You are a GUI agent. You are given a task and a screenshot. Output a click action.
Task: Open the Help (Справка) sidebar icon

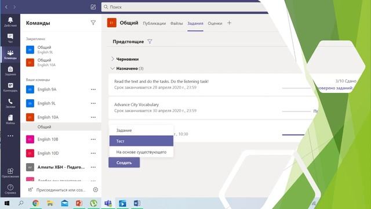[x=10, y=189]
